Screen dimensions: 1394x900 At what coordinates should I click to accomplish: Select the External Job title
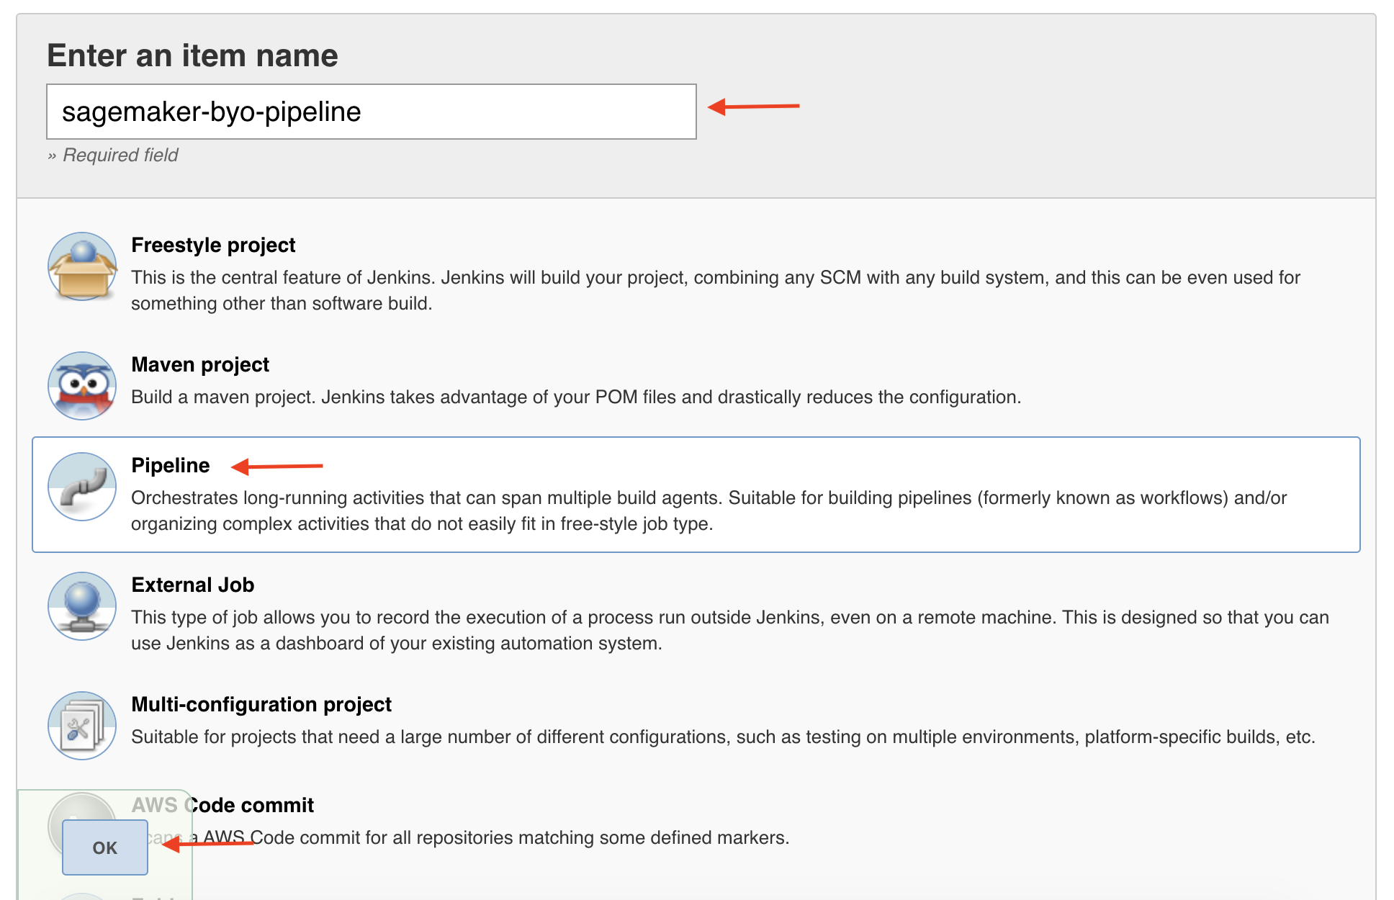pos(192,585)
